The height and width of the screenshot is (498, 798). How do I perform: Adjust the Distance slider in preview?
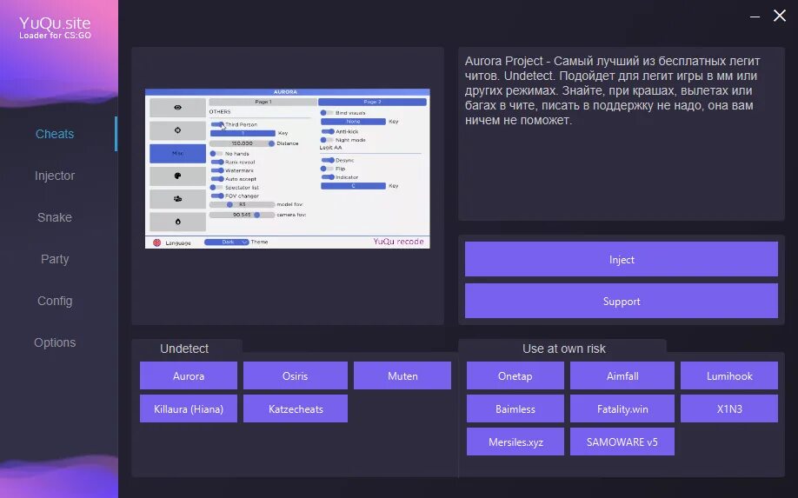[x=243, y=143]
